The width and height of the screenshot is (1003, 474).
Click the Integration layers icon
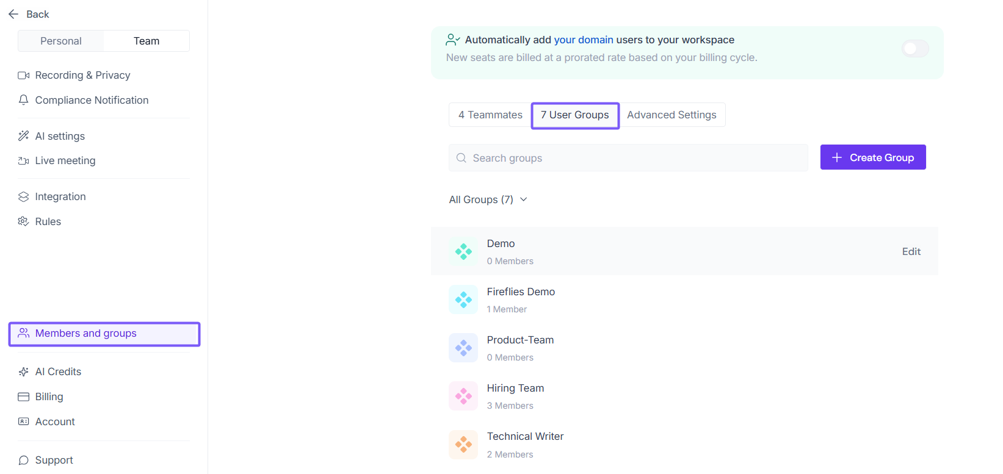point(24,196)
